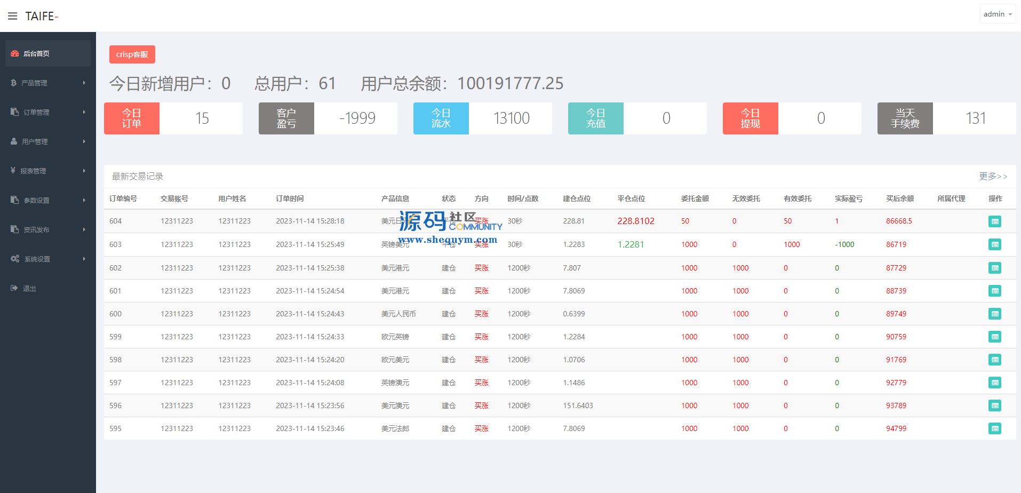
Task: Click the 实际盈亏 column header
Action: tap(849, 198)
